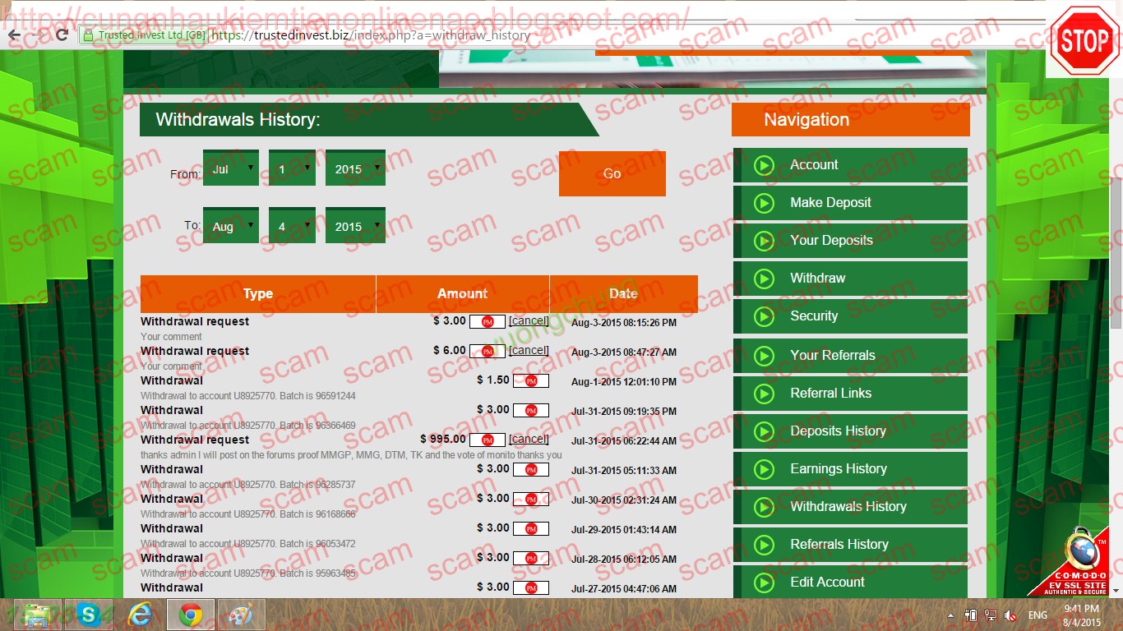This screenshot has height=631, width=1123.
Task: Click the arrow icon next to Security
Action: (x=764, y=316)
